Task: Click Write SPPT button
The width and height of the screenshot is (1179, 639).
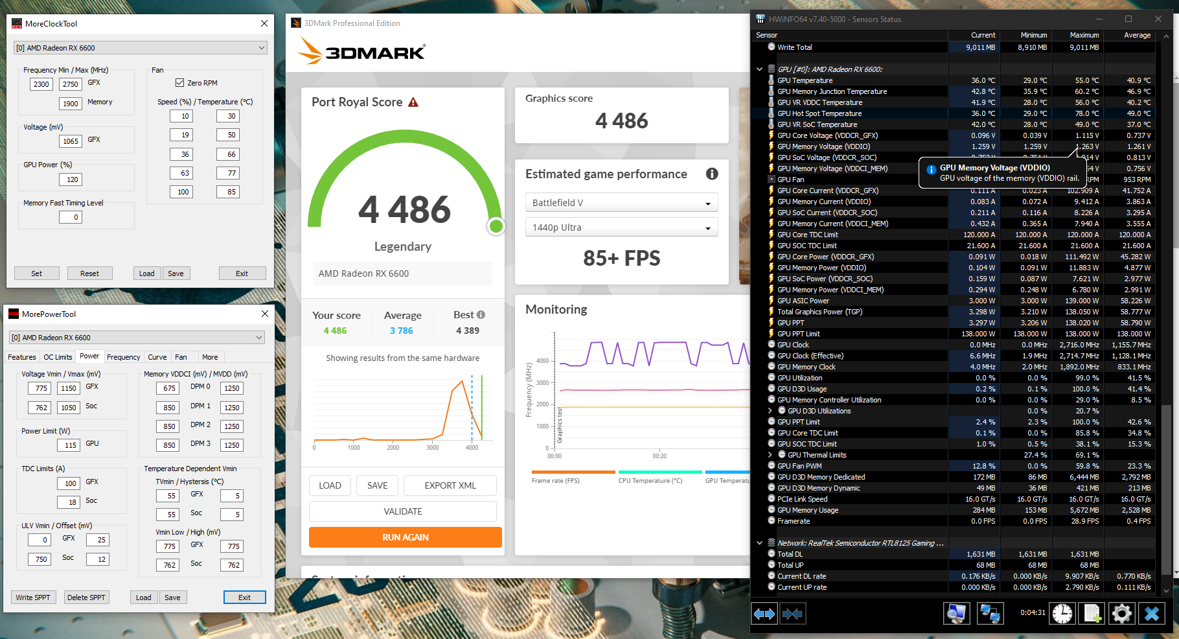Action: 33,598
